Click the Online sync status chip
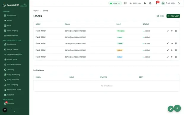This screenshot has width=184, height=115. tap(115, 3)
